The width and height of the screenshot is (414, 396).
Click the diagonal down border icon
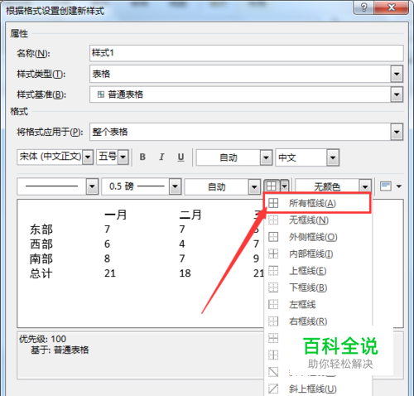pyautogui.click(x=273, y=372)
